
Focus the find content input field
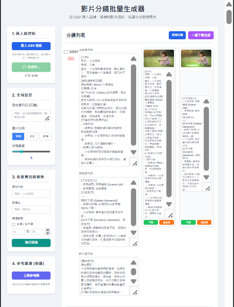(x=31, y=193)
